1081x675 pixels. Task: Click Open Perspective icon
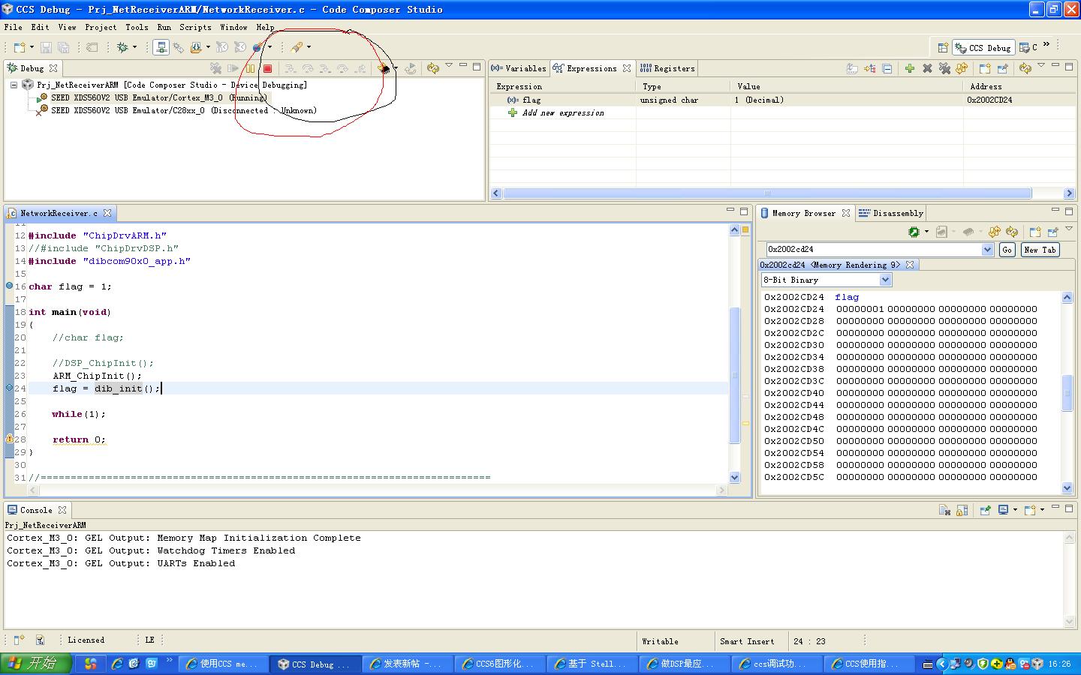(x=943, y=47)
